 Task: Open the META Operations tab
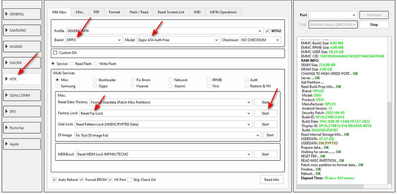tap(223, 12)
